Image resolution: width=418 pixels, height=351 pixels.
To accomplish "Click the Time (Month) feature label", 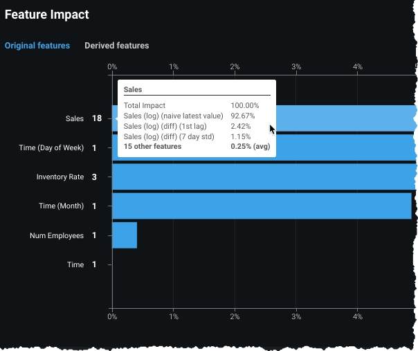I will click(x=61, y=206).
